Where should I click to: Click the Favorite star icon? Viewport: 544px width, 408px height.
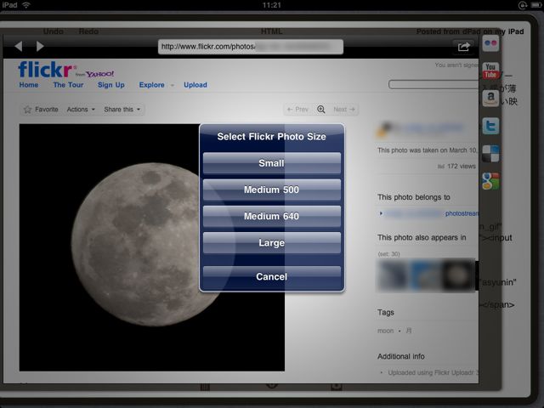pyautogui.click(x=27, y=110)
